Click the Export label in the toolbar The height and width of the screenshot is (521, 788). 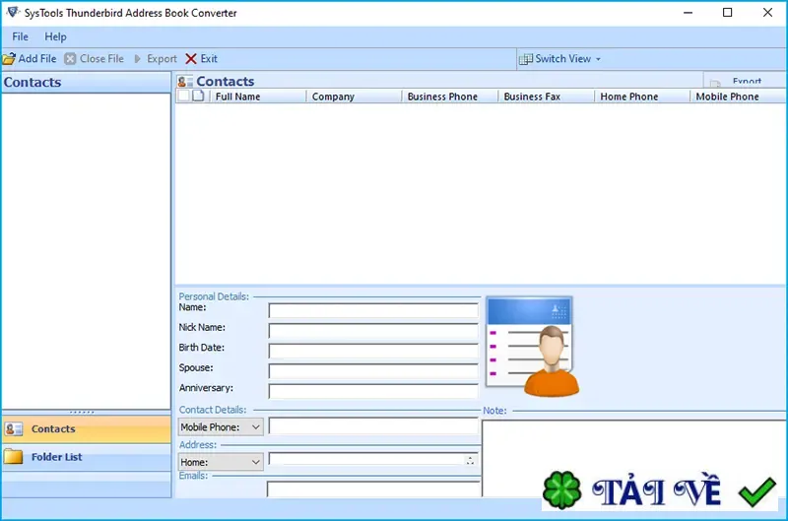[x=162, y=59]
